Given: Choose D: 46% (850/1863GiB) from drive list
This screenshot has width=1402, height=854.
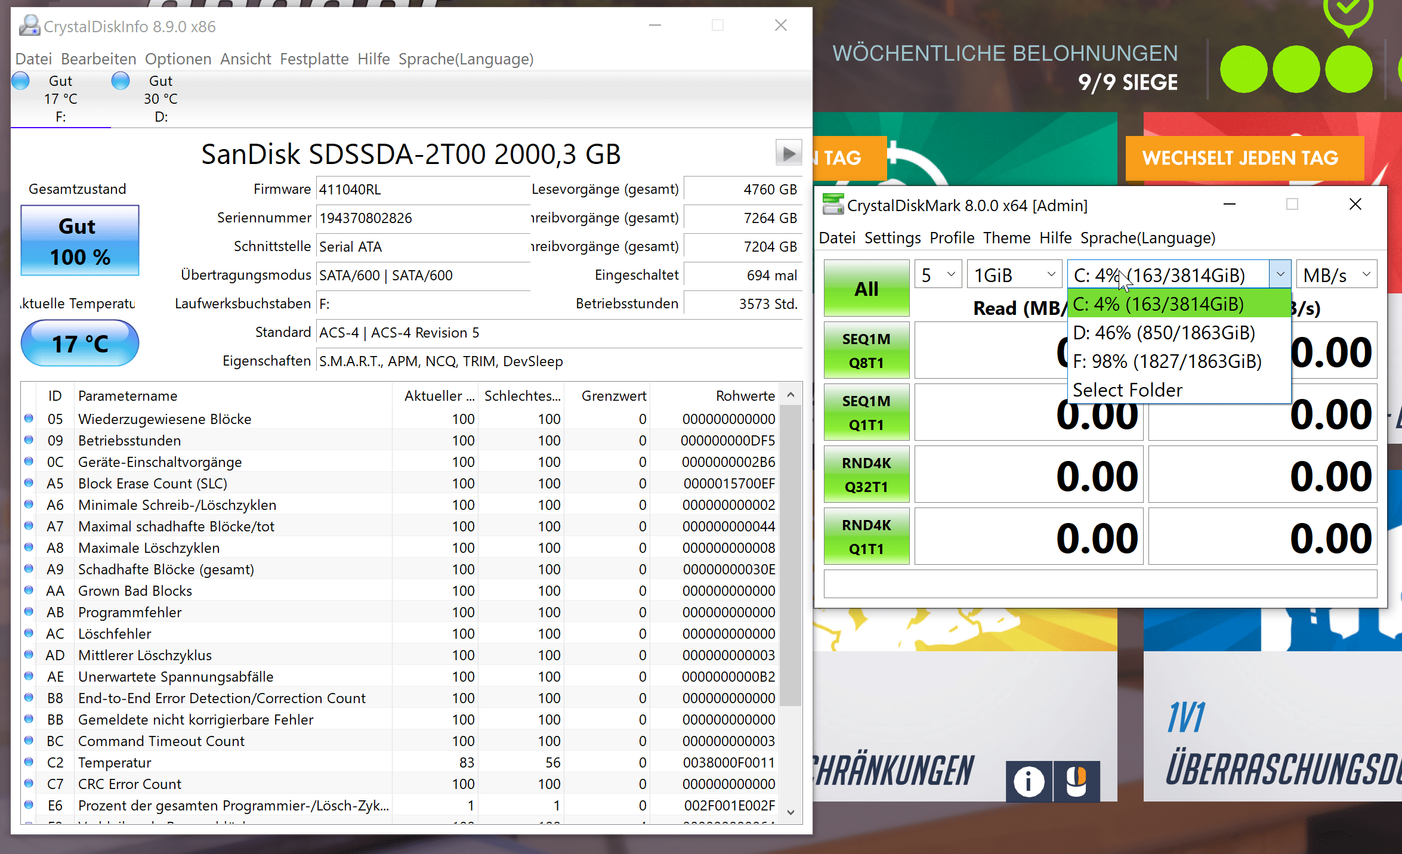Looking at the screenshot, I should (1179, 333).
